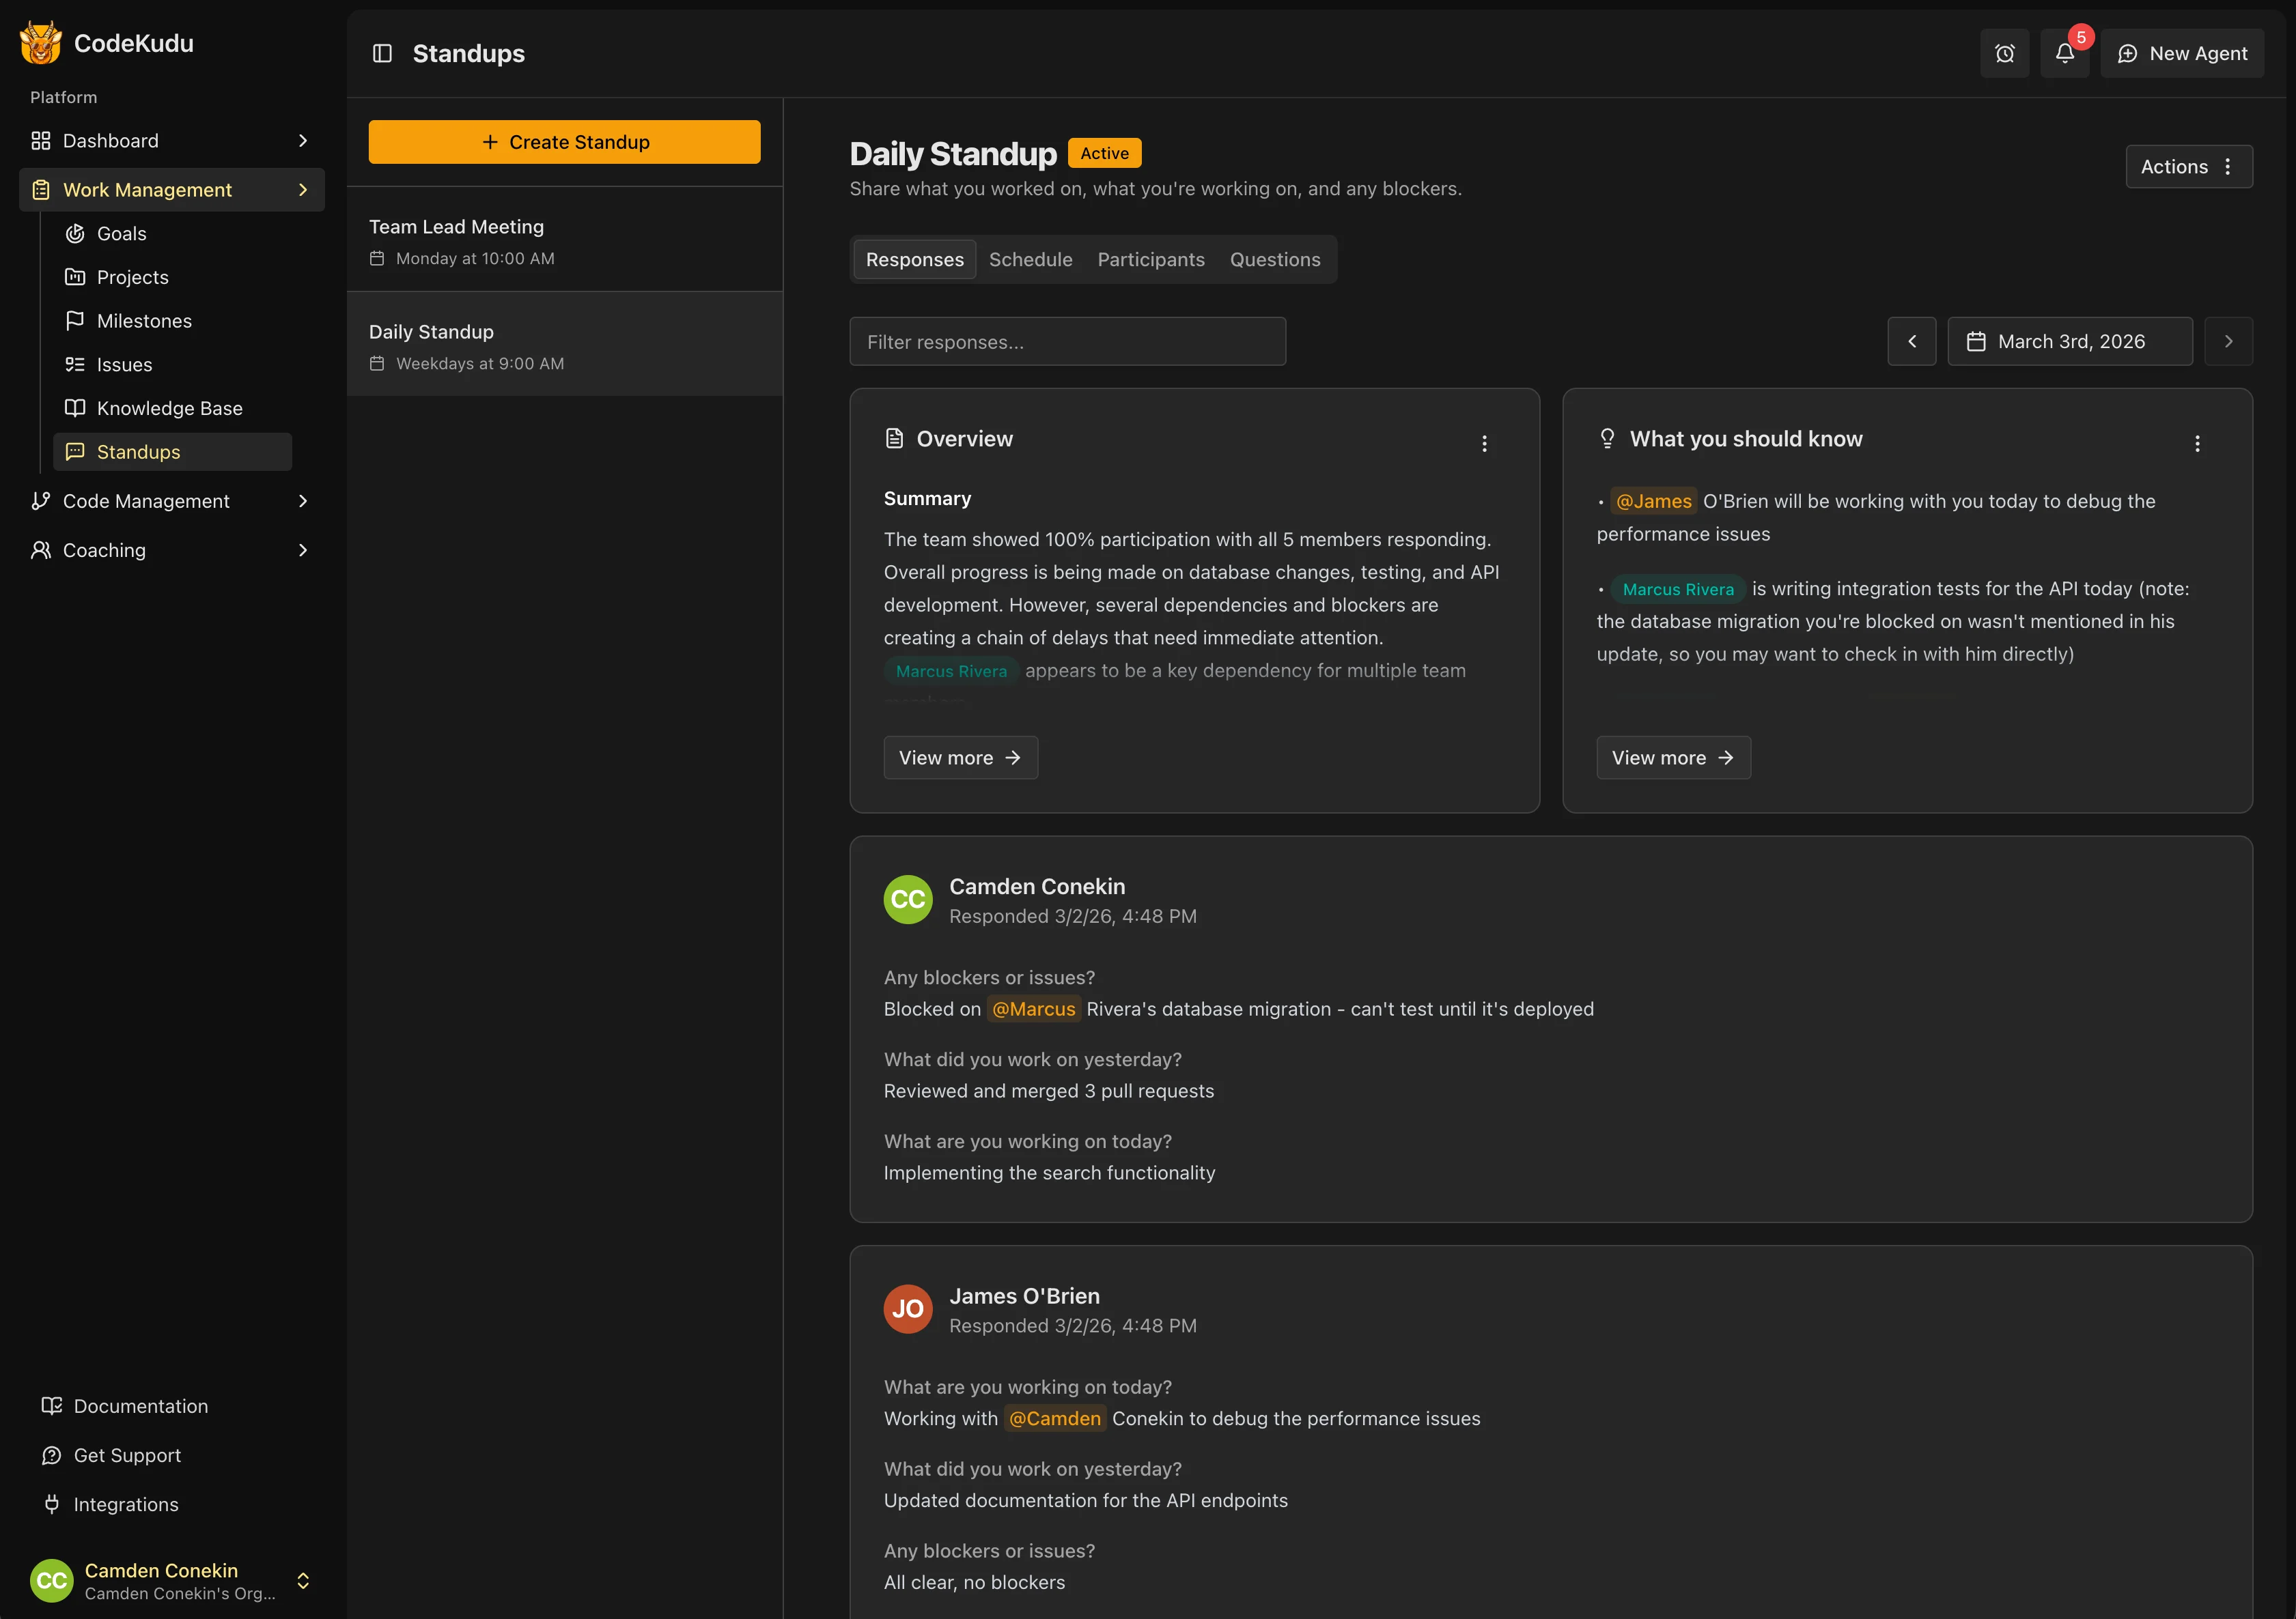Open What you should know options menu

(x=2197, y=443)
